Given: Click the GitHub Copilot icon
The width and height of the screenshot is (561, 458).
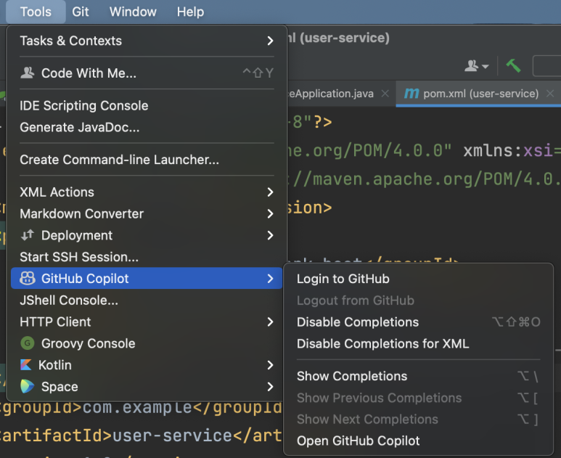Looking at the screenshot, I should pyautogui.click(x=27, y=279).
